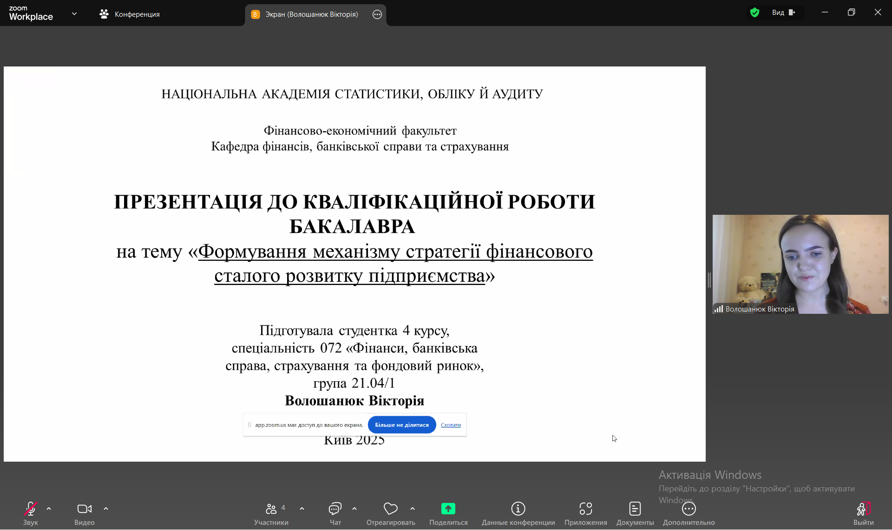
Task: Click Выйти leave meeting icon
Action: (x=863, y=509)
